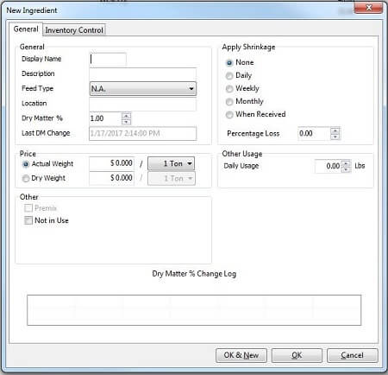
Task: Confirm with the OK button
Action: [x=297, y=355]
